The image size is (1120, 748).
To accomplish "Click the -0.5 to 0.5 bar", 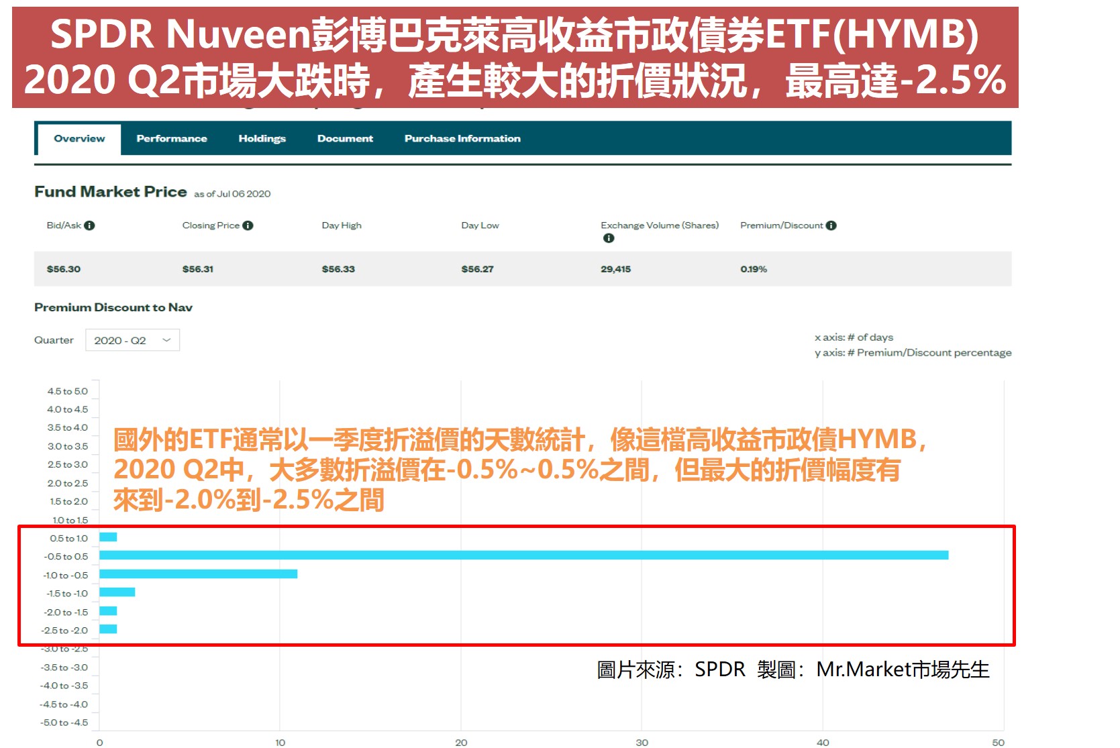I will (524, 555).
